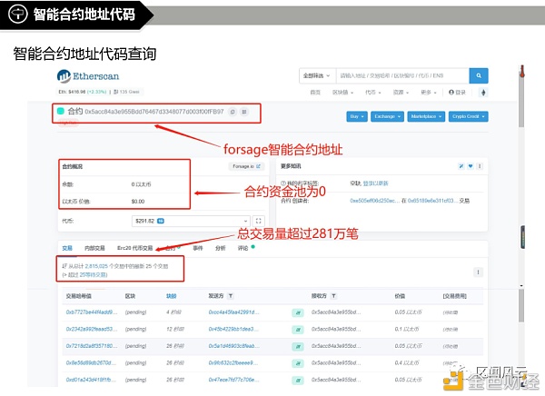Click the 块龄 column header
The height and width of the screenshot is (396, 545).
click(x=172, y=296)
